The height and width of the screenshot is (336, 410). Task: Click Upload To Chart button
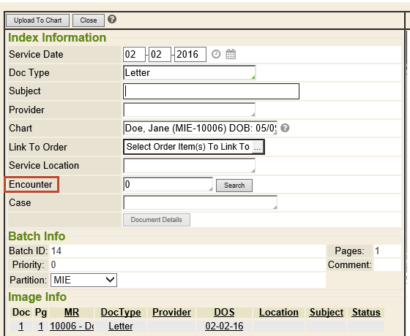37,20
